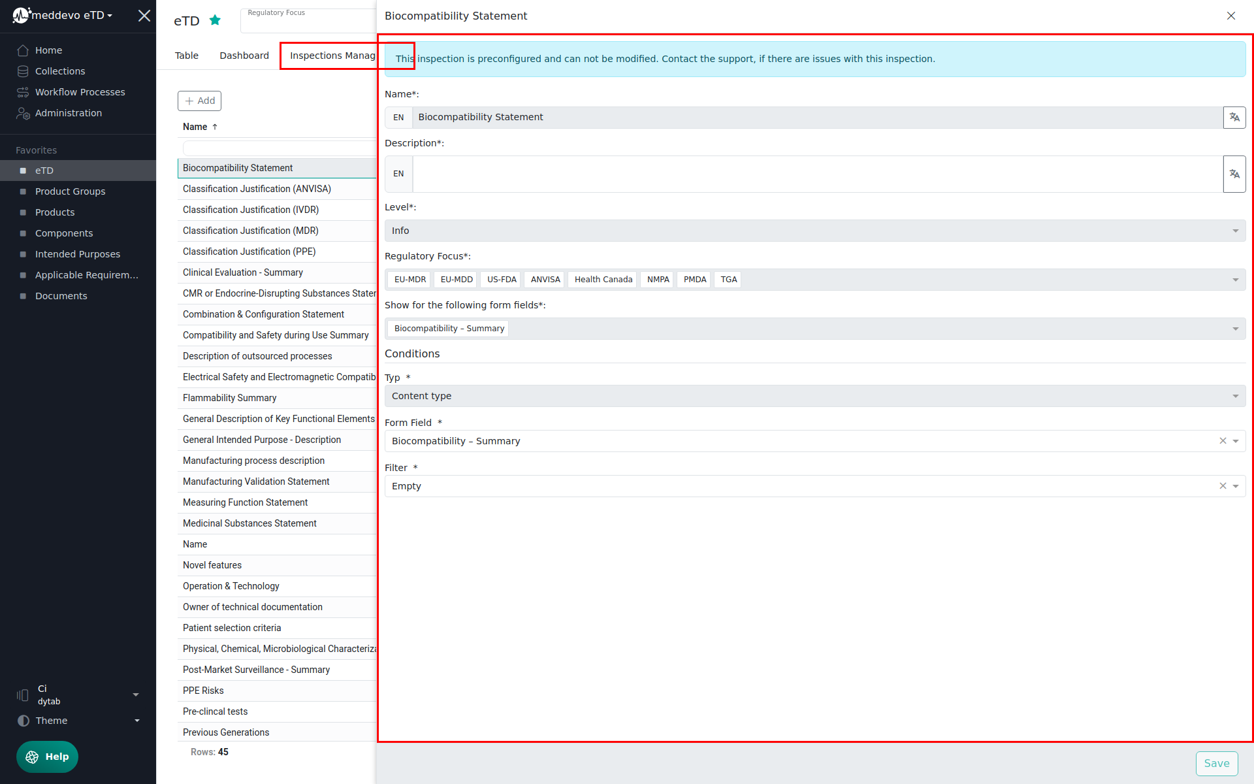Click the Add button

pos(200,101)
